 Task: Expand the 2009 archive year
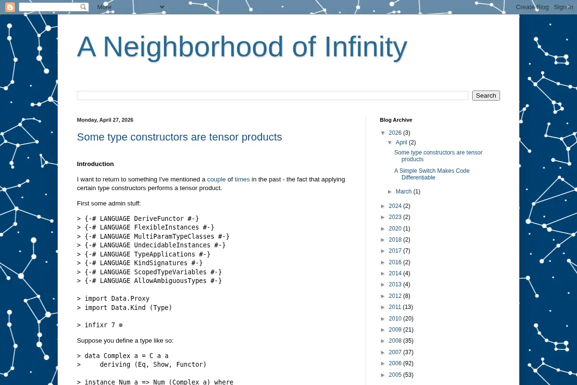click(x=383, y=330)
